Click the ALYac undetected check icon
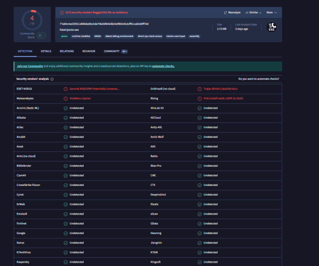Image resolution: width=319 pixels, height=266 pixels. tap(66, 127)
